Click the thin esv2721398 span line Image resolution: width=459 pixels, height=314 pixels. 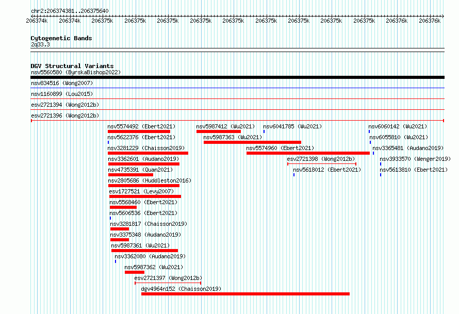[322, 164]
